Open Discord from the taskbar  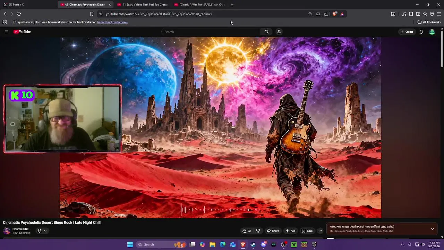coord(263,244)
